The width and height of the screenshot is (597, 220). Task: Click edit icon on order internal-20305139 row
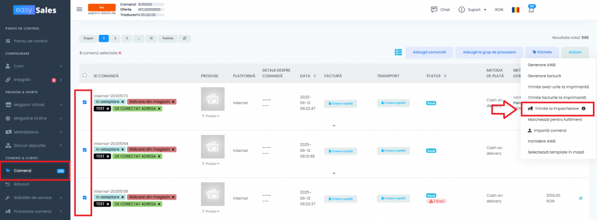coord(581,198)
